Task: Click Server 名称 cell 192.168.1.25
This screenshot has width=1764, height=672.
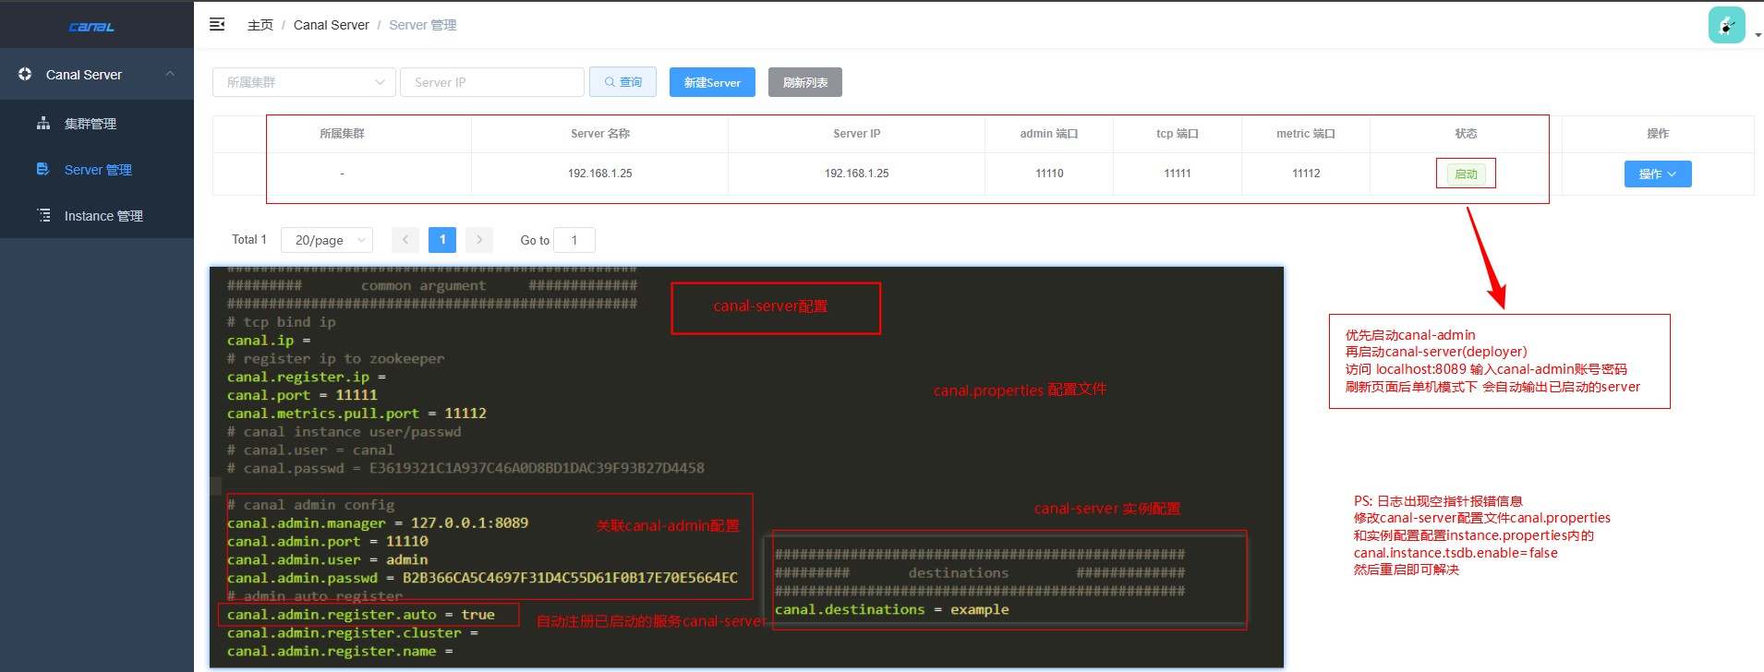Action: [600, 174]
